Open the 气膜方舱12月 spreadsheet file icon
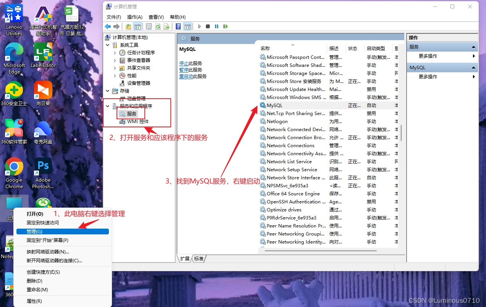This screenshot has width=486, height=307. click(x=72, y=21)
